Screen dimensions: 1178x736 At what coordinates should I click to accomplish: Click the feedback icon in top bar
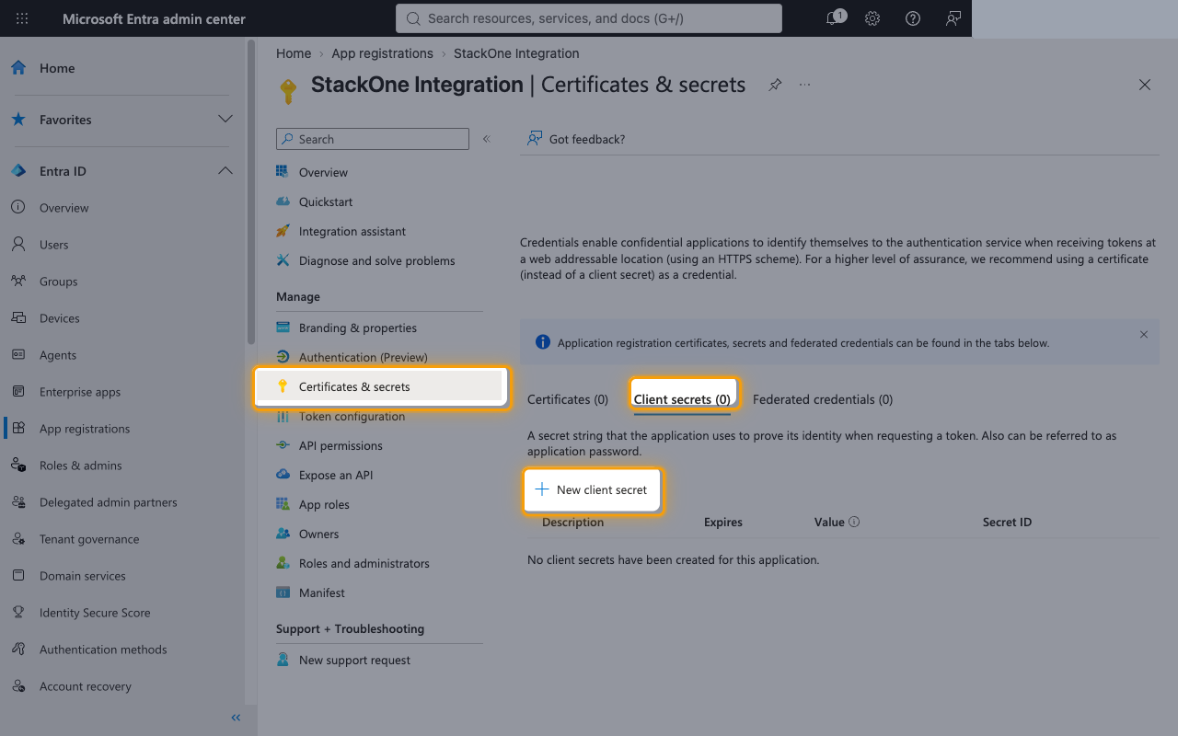click(953, 18)
